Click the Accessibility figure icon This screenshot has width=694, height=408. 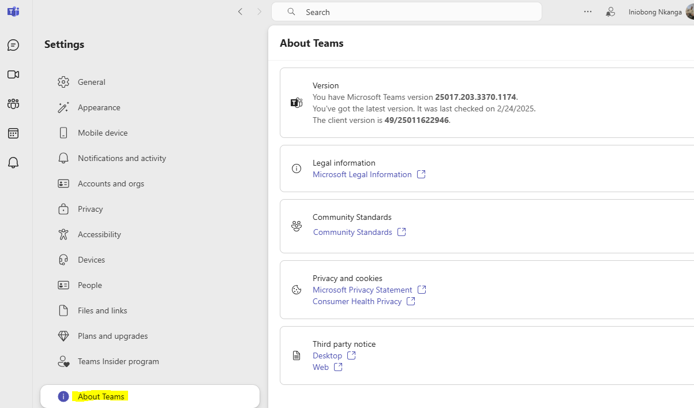pos(63,234)
